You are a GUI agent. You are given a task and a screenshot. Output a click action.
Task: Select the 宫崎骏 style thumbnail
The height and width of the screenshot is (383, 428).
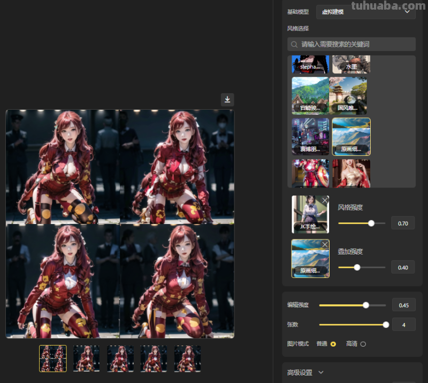(x=310, y=96)
